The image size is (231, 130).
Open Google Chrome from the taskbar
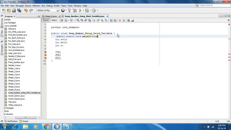coord(46,127)
